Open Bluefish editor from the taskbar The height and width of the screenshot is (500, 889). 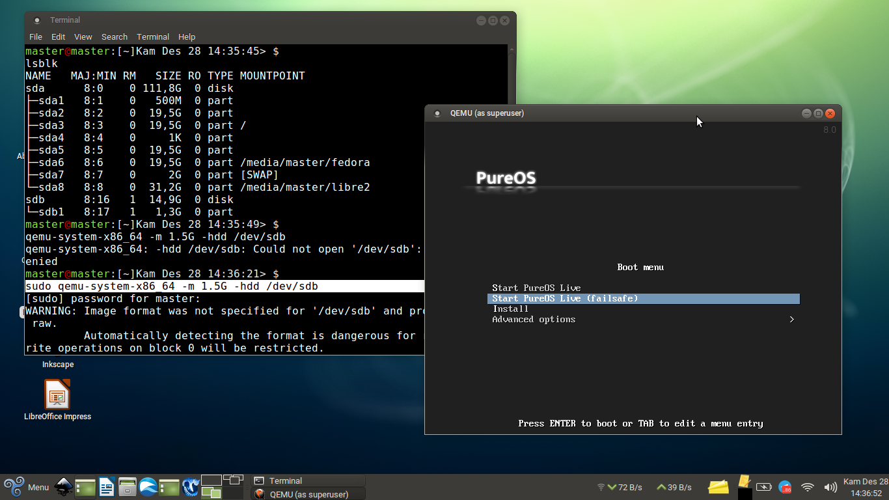coord(191,486)
